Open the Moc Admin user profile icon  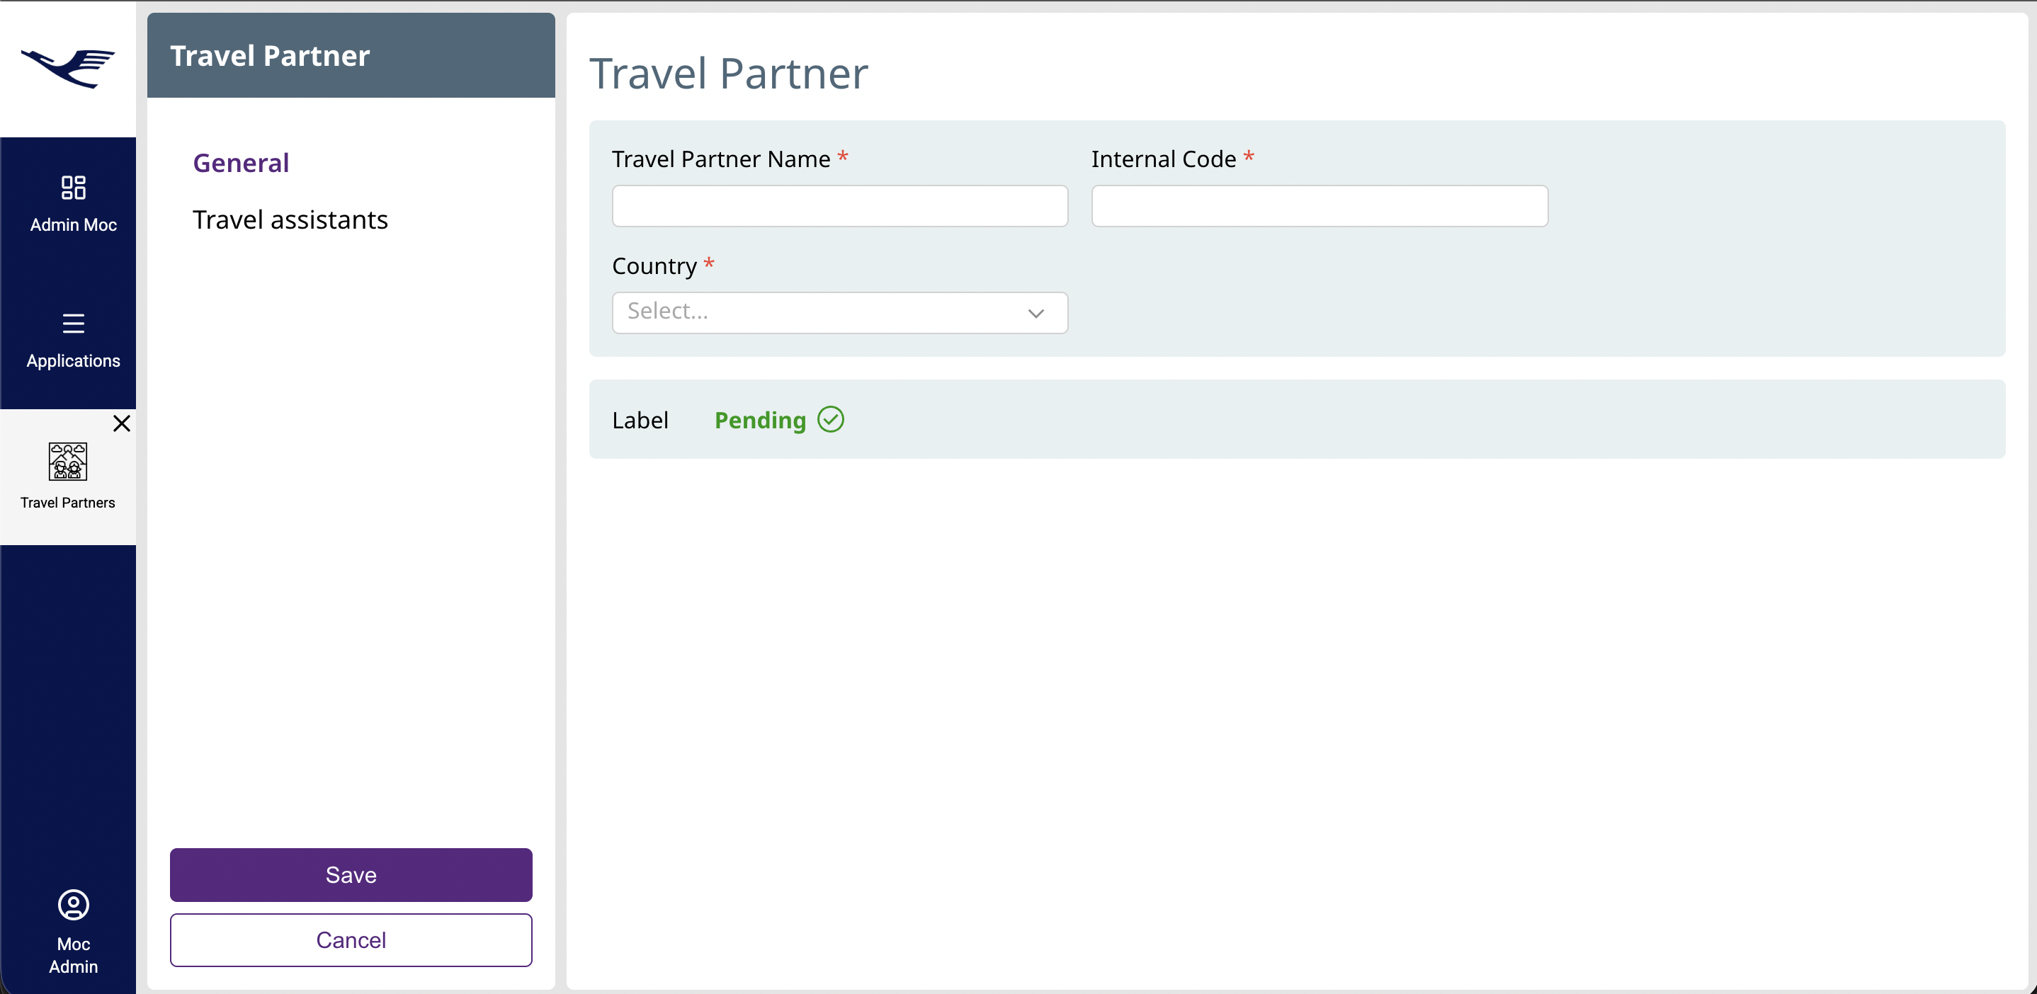tap(73, 905)
